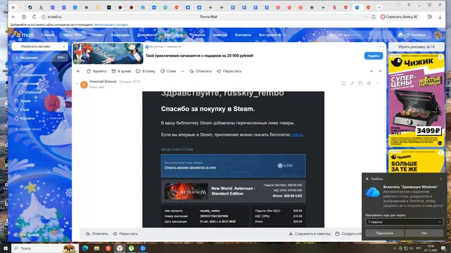Click 'Открыть магазин предметов за очки' link
Viewport: 451px width, 253px height.
(190, 168)
